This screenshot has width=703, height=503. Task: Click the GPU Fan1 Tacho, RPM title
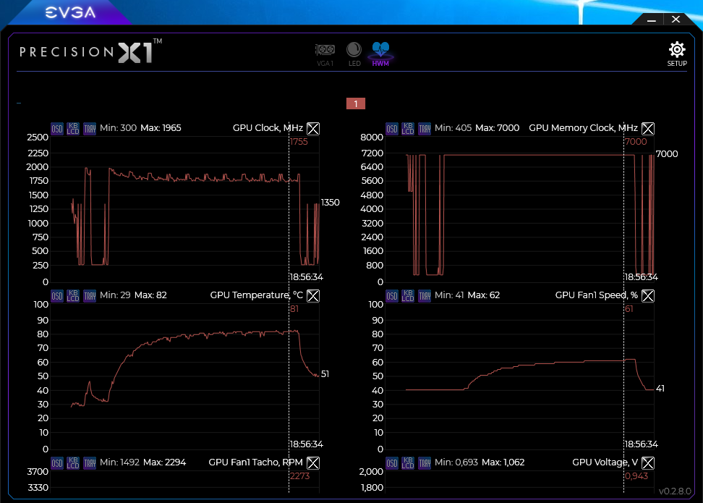[255, 462]
